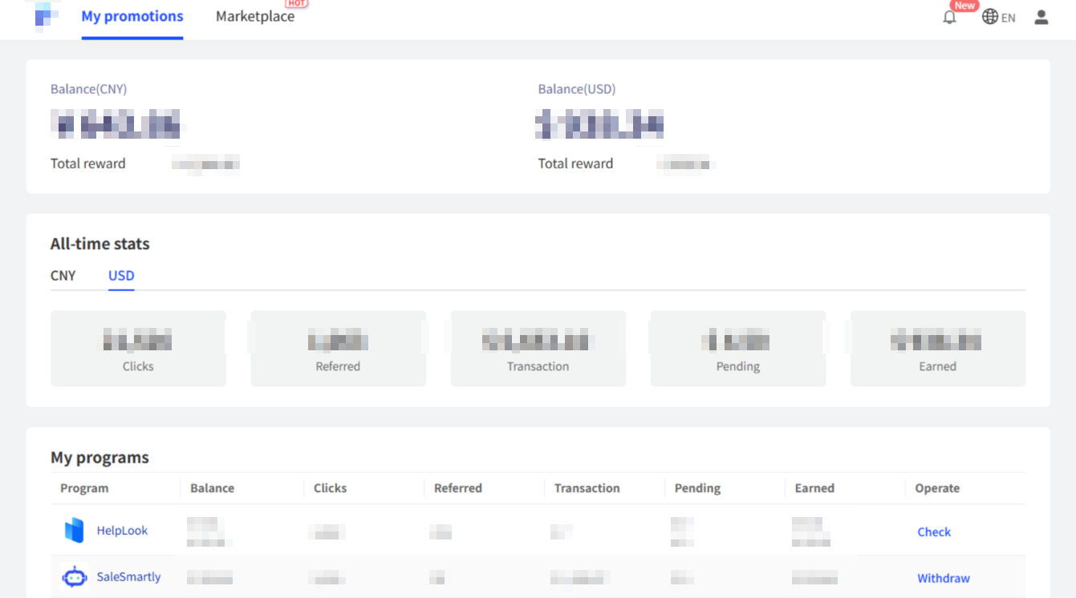The width and height of the screenshot is (1076, 598).
Task: Click the notification bell icon
Action: pos(949,17)
